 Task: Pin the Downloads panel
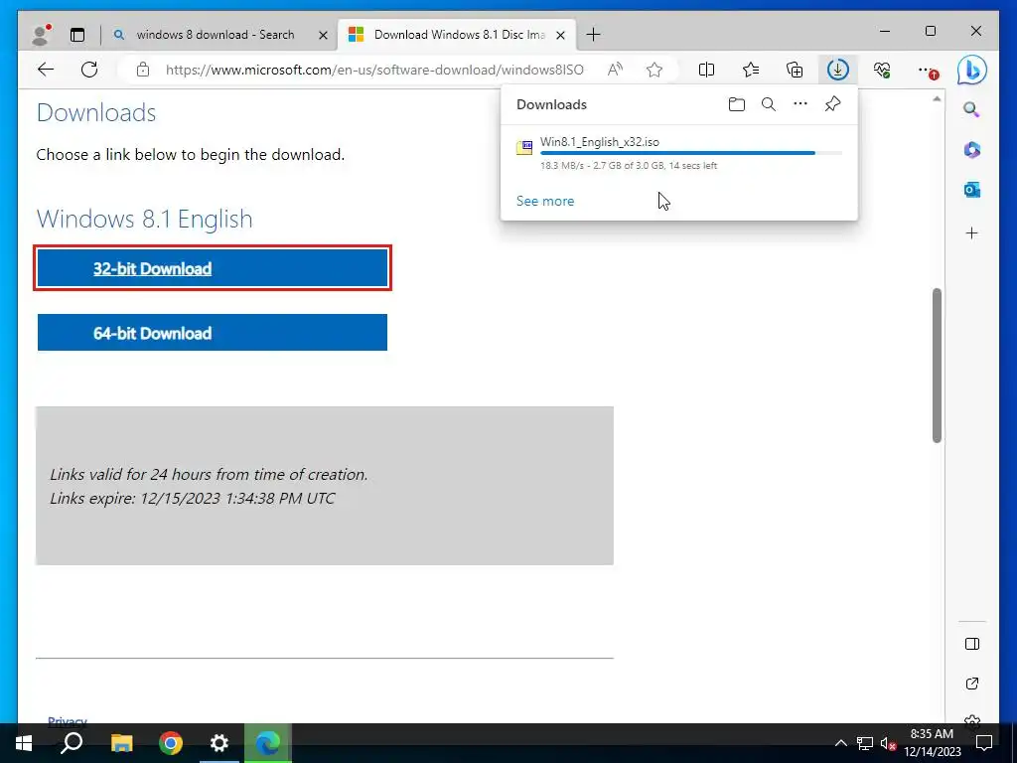833,103
